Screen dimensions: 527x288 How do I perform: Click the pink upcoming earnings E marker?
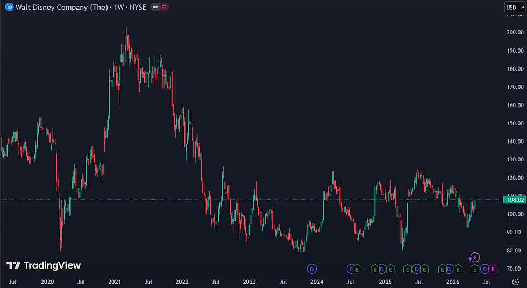click(493, 269)
